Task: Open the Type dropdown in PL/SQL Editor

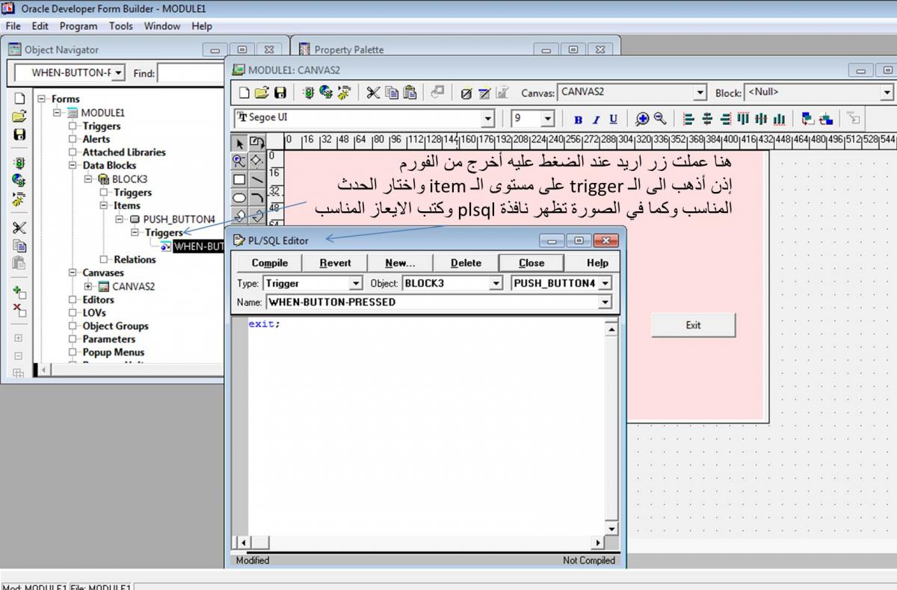Action: coord(356,284)
